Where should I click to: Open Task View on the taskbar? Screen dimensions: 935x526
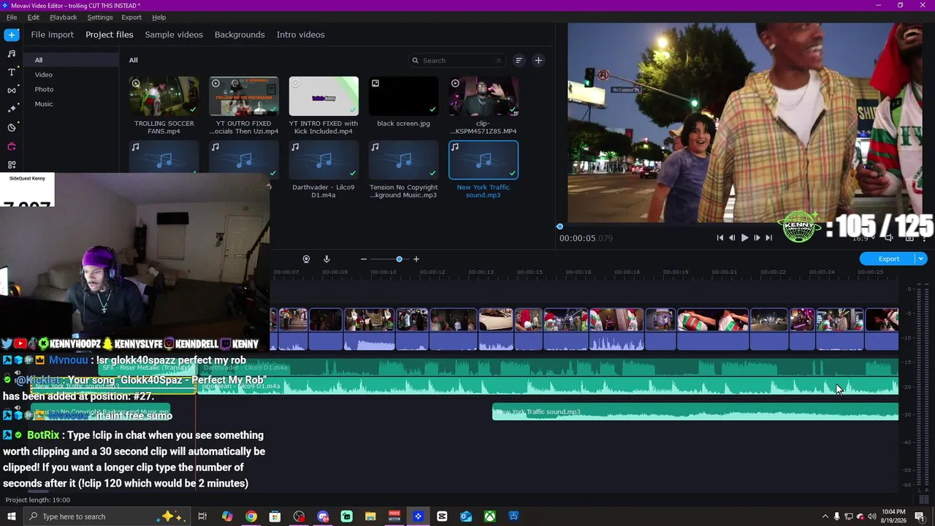pos(202,517)
